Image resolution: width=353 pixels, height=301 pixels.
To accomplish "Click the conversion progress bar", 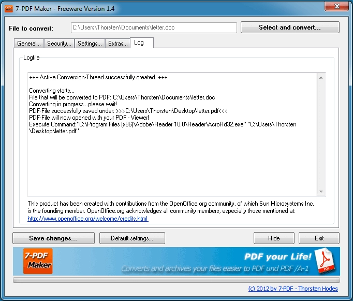I will [x=176, y=280].
